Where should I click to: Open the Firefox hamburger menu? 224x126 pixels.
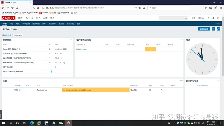coord(221,8)
